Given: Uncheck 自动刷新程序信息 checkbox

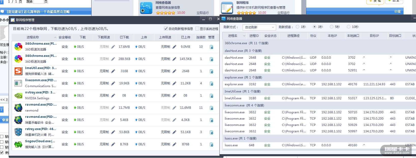Looking at the screenshot, I should click(x=166, y=29).
